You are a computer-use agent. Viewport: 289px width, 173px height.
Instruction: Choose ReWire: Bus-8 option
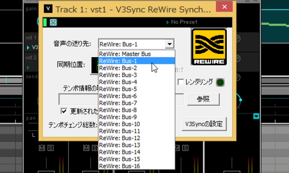pyautogui.click(x=137, y=110)
